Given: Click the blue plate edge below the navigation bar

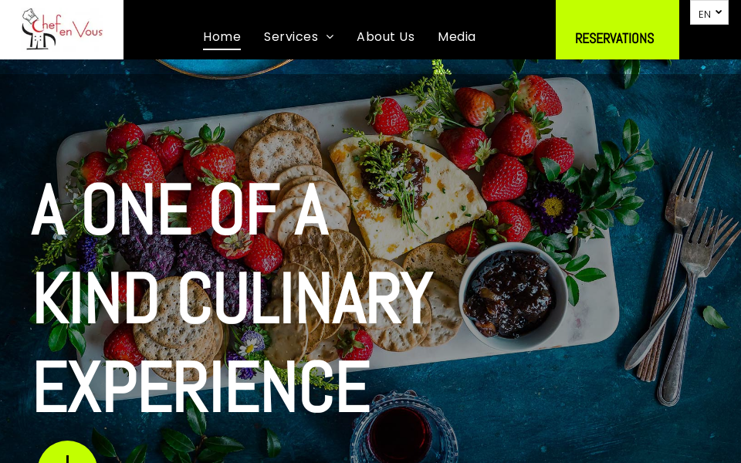Looking at the screenshot, I should click(x=225, y=68).
